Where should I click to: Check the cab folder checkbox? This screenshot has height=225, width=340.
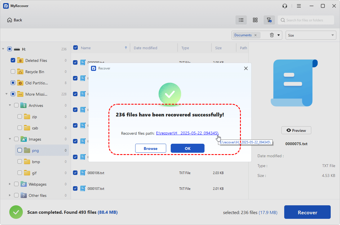[20, 128]
